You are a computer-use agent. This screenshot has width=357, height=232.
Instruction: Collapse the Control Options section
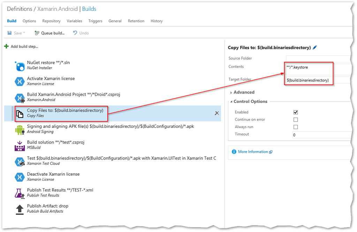tap(250, 102)
